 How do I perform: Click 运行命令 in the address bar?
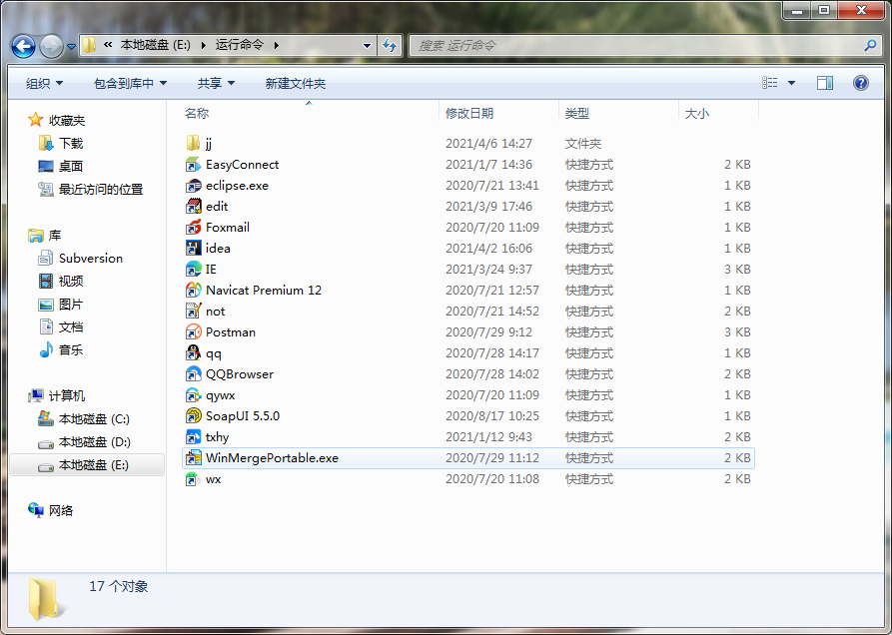click(x=240, y=45)
